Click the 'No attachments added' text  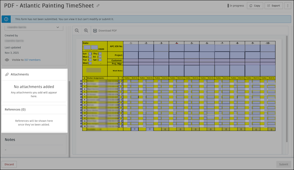coord(34,87)
